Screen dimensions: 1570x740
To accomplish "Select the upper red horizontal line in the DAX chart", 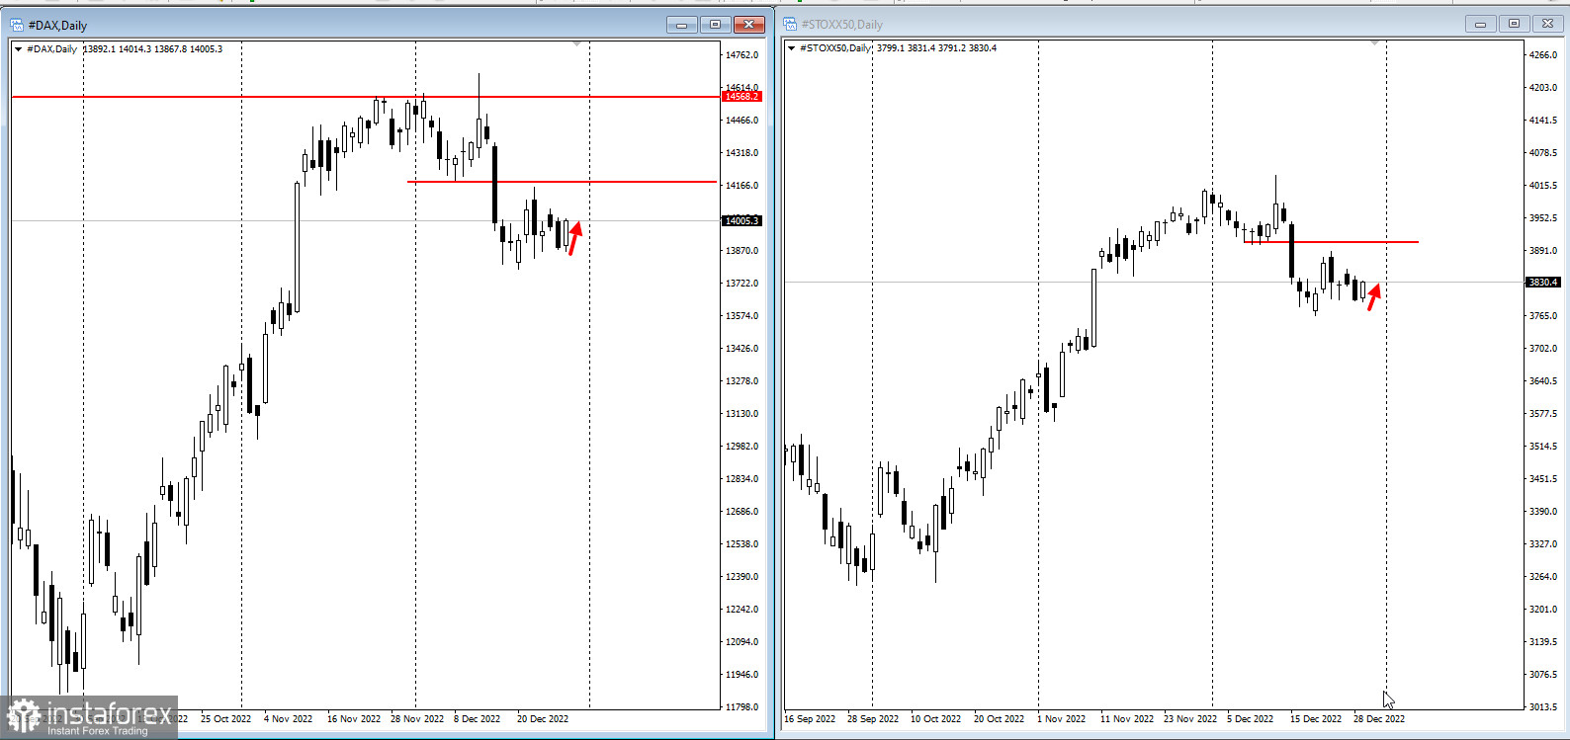I will [x=366, y=97].
